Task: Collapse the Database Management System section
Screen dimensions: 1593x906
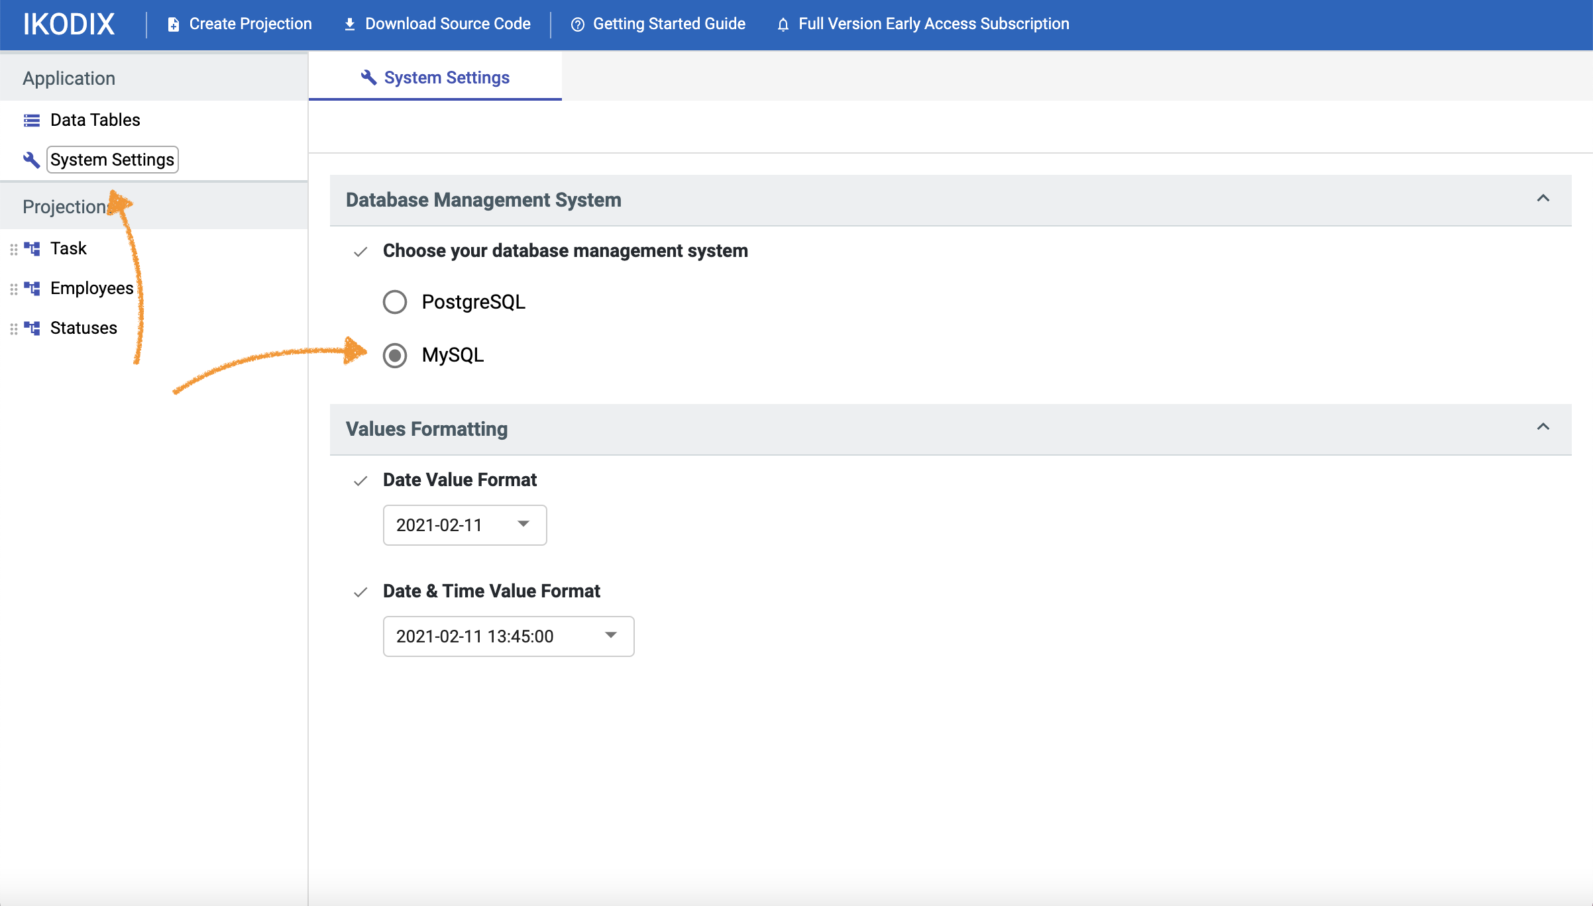Action: coord(1543,199)
